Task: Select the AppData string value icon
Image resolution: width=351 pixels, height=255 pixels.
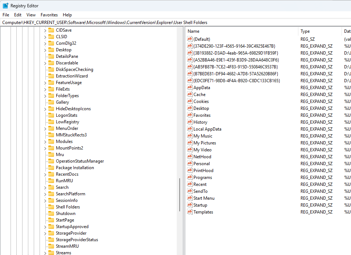Action: pos(189,87)
